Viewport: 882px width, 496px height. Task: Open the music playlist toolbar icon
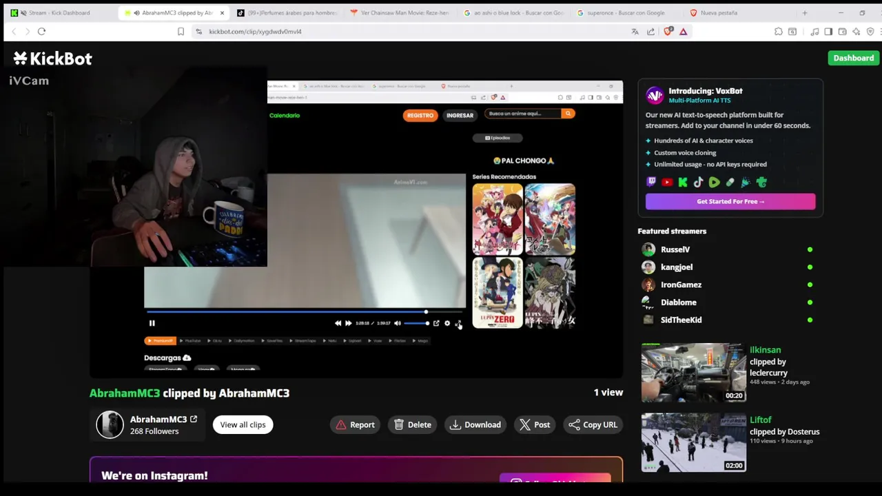tap(814, 31)
